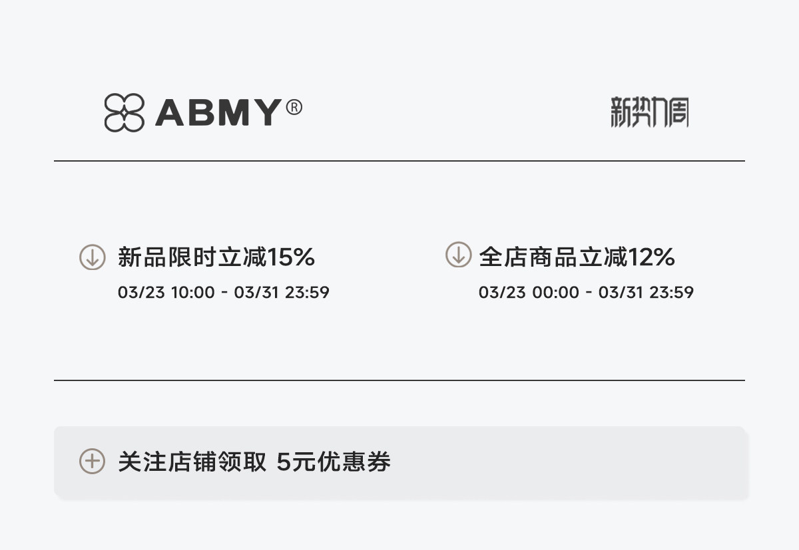Click the divider line above the coupon banner
The width and height of the screenshot is (799, 550).
coord(400,380)
